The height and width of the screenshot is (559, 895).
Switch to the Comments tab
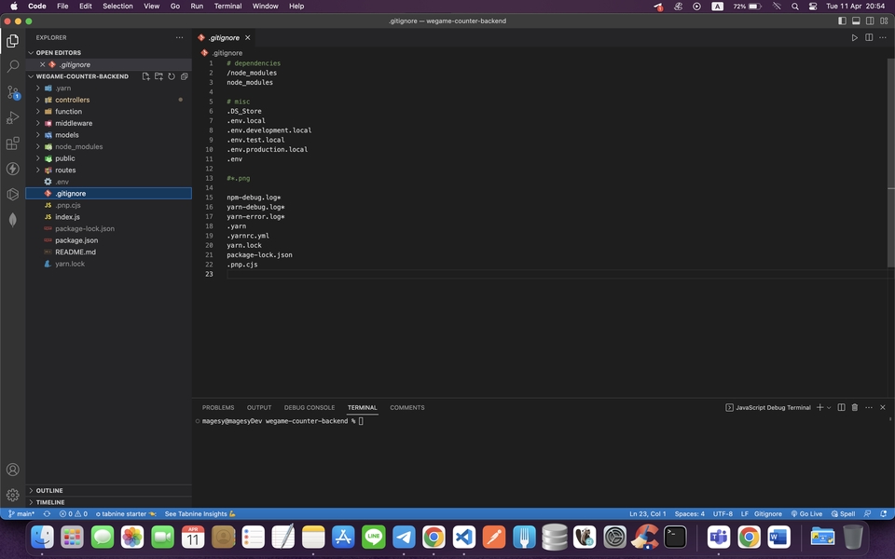click(x=407, y=407)
